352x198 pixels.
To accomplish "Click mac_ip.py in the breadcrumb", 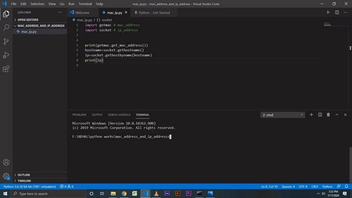I will (84, 20).
